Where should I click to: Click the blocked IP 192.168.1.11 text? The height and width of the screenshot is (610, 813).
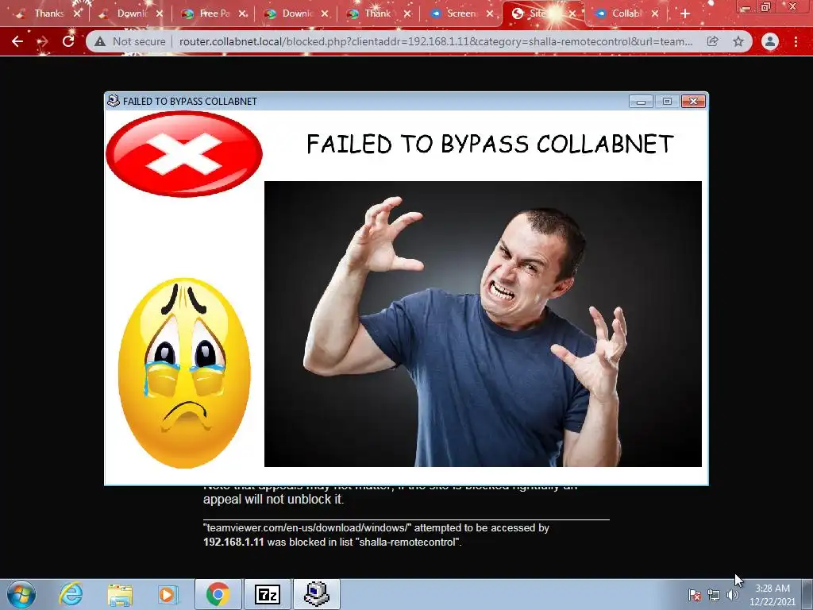[x=233, y=542]
